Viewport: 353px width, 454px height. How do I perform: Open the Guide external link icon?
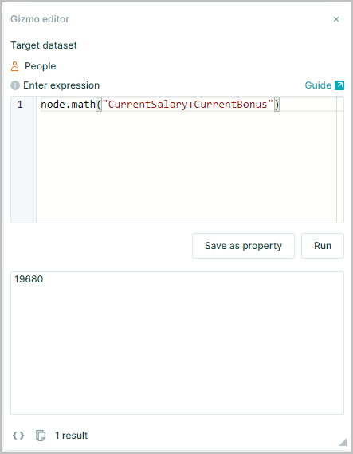tap(339, 85)
